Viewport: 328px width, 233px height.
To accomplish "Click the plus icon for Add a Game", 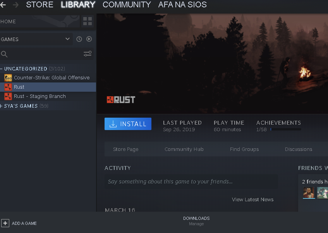I will pos(5,223).
